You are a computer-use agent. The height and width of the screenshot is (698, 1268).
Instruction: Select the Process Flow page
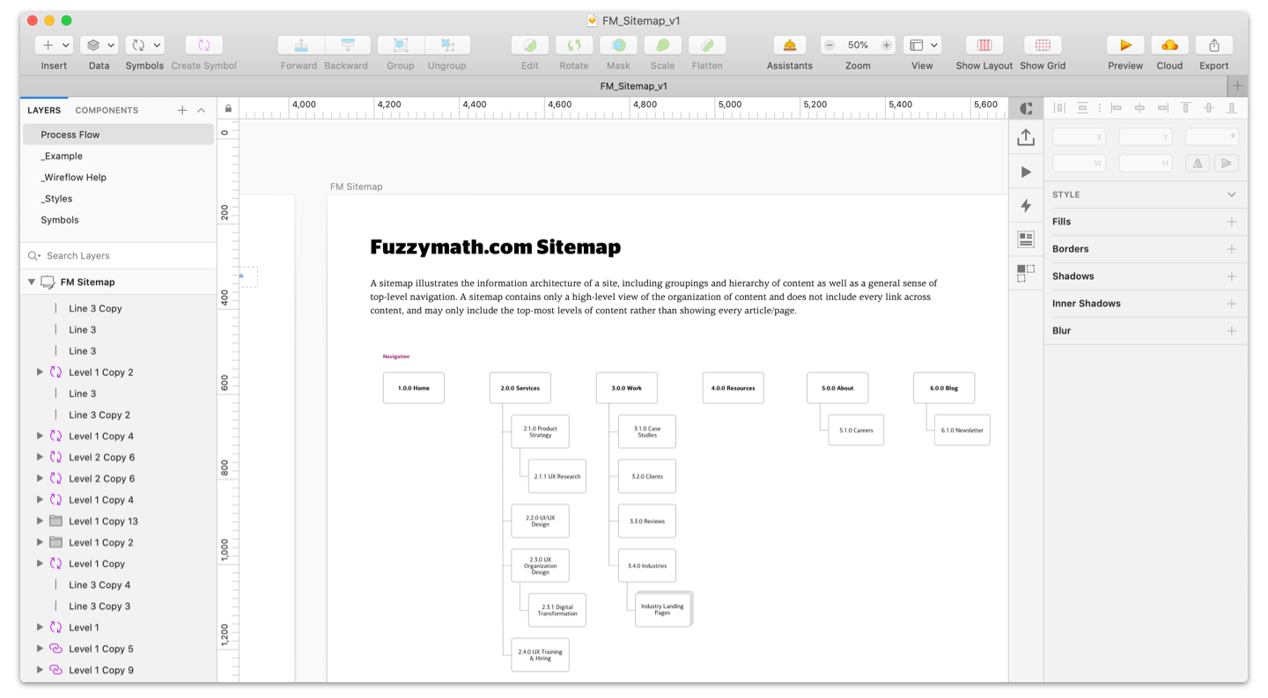click(118, 135)
